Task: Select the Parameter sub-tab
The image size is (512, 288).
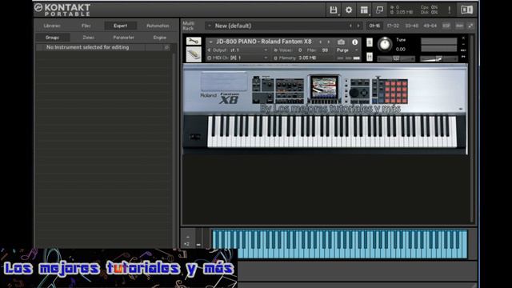Action: tap(123, 38)
